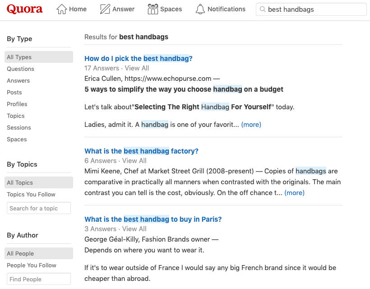Viewport: 370px width, 289px height.
Task: Open 'What is the best handbag factory?'
Action: (141, 151)
